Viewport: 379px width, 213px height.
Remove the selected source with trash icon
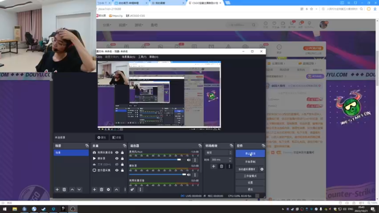tap(101, 190)
